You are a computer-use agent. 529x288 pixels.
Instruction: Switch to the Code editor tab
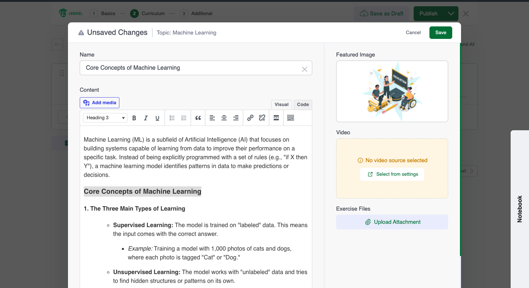point(303,105)
